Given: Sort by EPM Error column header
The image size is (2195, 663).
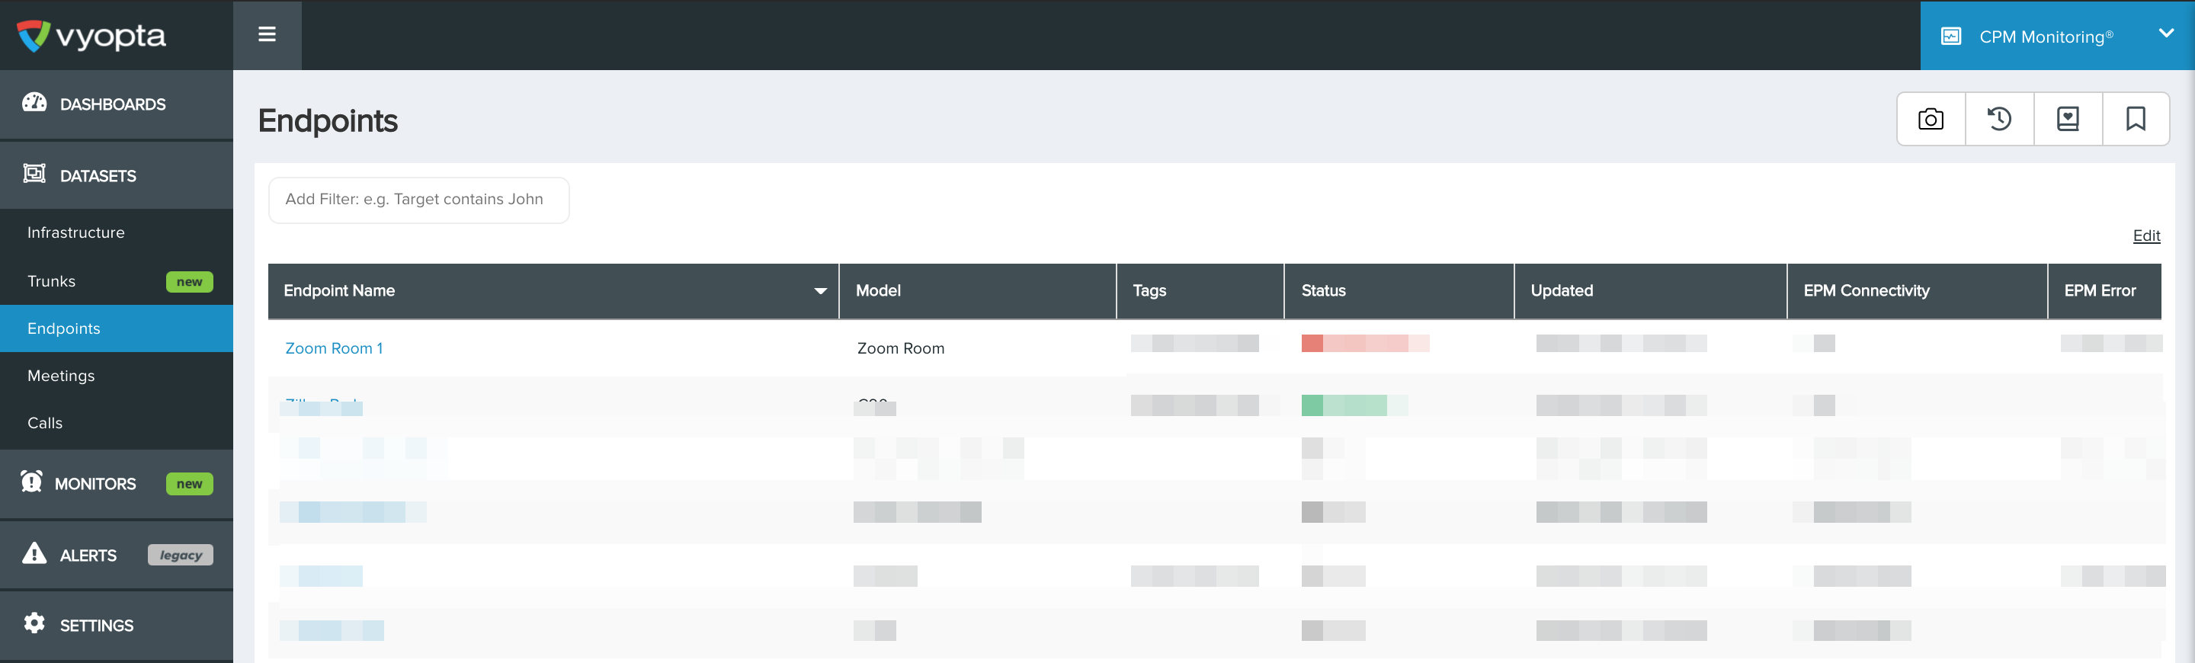Looking at the screenshot, I should pos(2104,290).
